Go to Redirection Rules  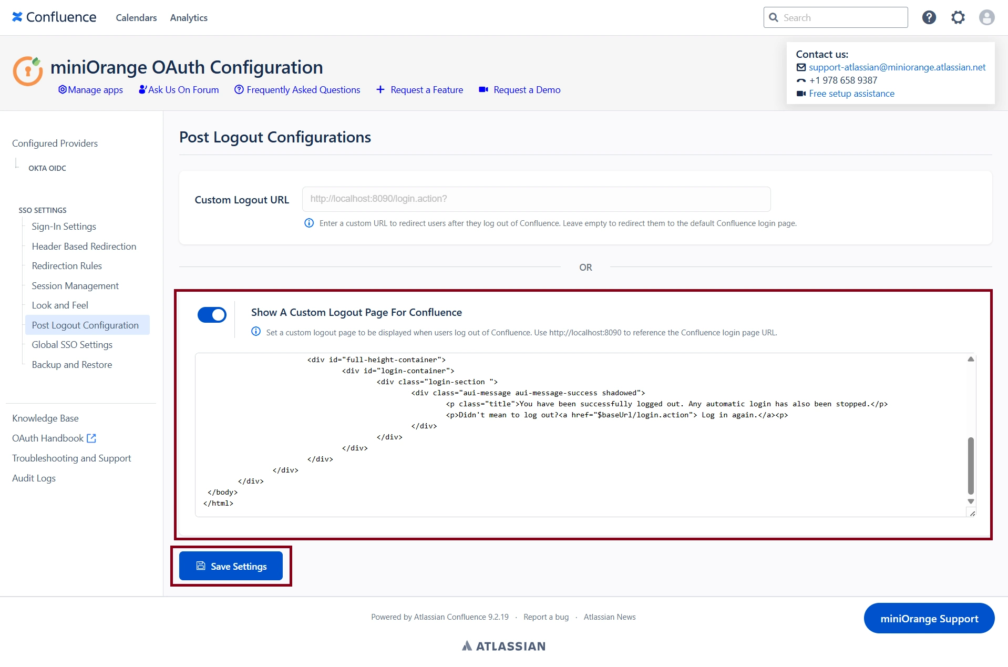pos(67,266)
